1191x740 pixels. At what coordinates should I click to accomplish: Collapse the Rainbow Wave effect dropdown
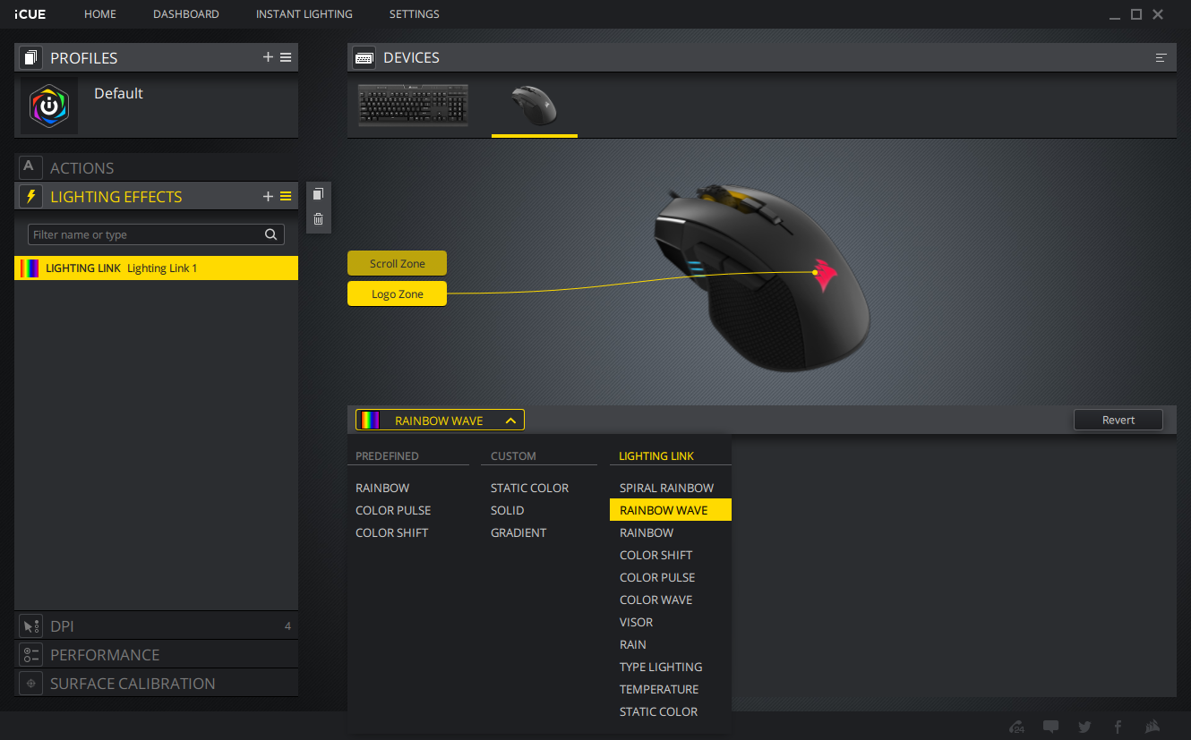point(510,421)
